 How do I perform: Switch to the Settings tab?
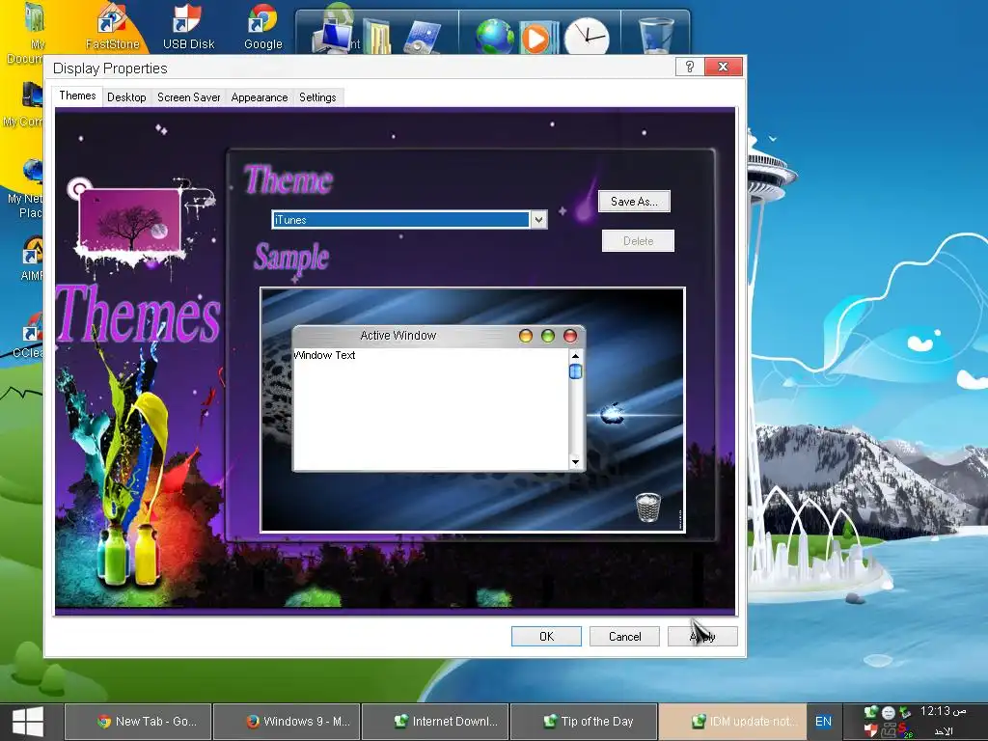pyautogui.click(x=317, y=97)
